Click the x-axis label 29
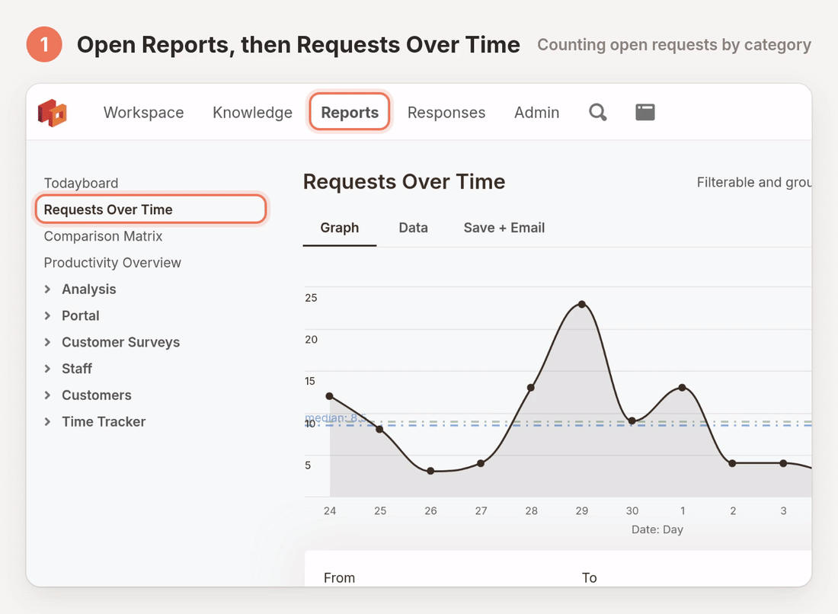838x614 pixels. click(582, 511)
